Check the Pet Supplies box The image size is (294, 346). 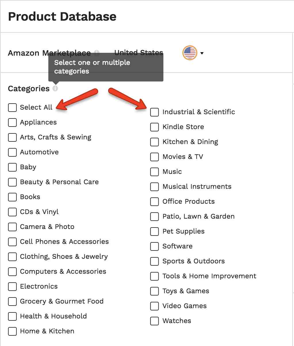pos(154,231)
